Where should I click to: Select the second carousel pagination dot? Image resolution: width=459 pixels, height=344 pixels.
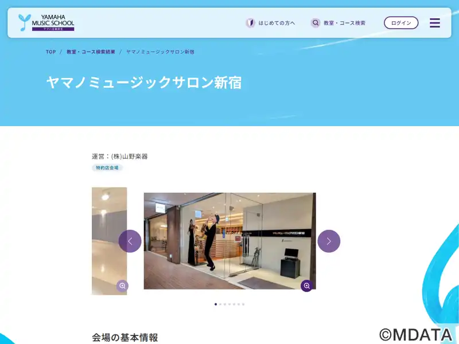click(x=220, y=304)
